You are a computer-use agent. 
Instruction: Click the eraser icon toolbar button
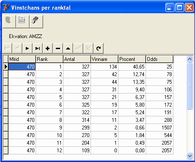[x=36, y=22]
